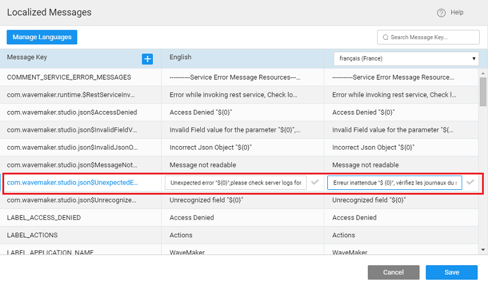Click the blue plus add message key icon

148,59
